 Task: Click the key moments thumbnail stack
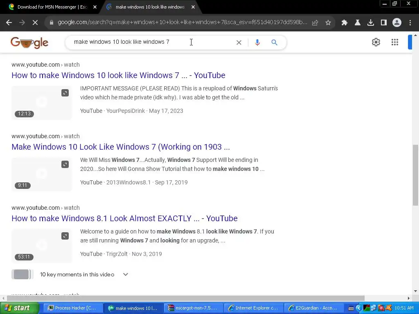coord(23,274)
